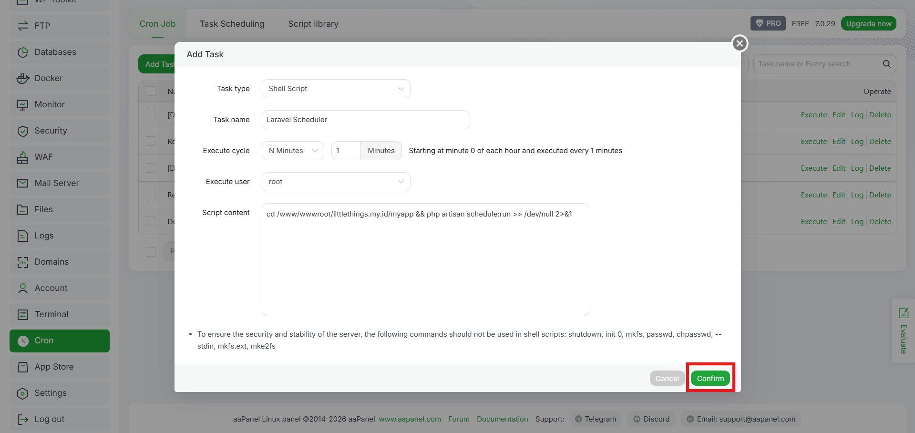Click the Telegram support icon
This screenshot has width=915, height=433.
[578, 419]
